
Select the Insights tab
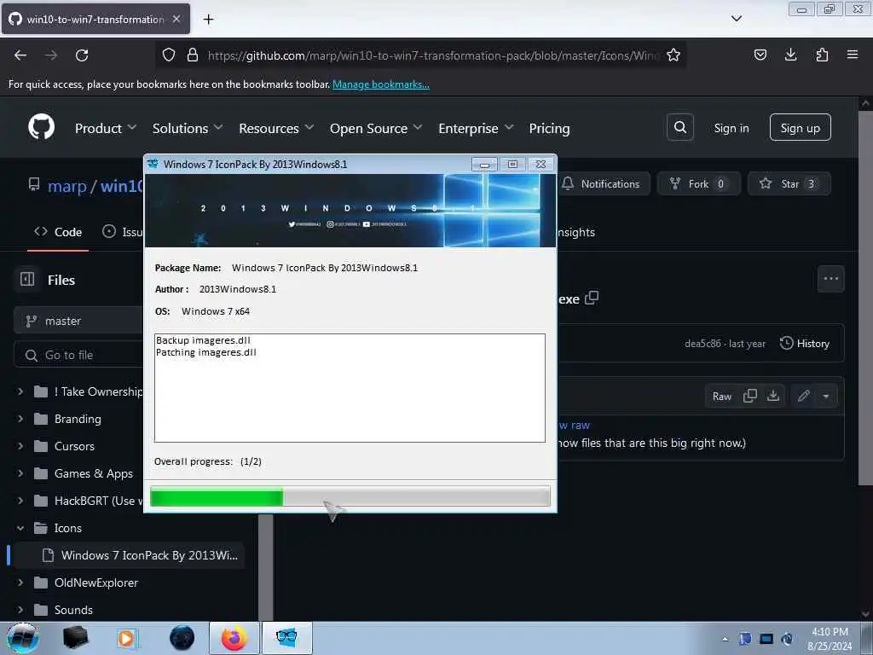pyautogui.click(x=575, y=232)
